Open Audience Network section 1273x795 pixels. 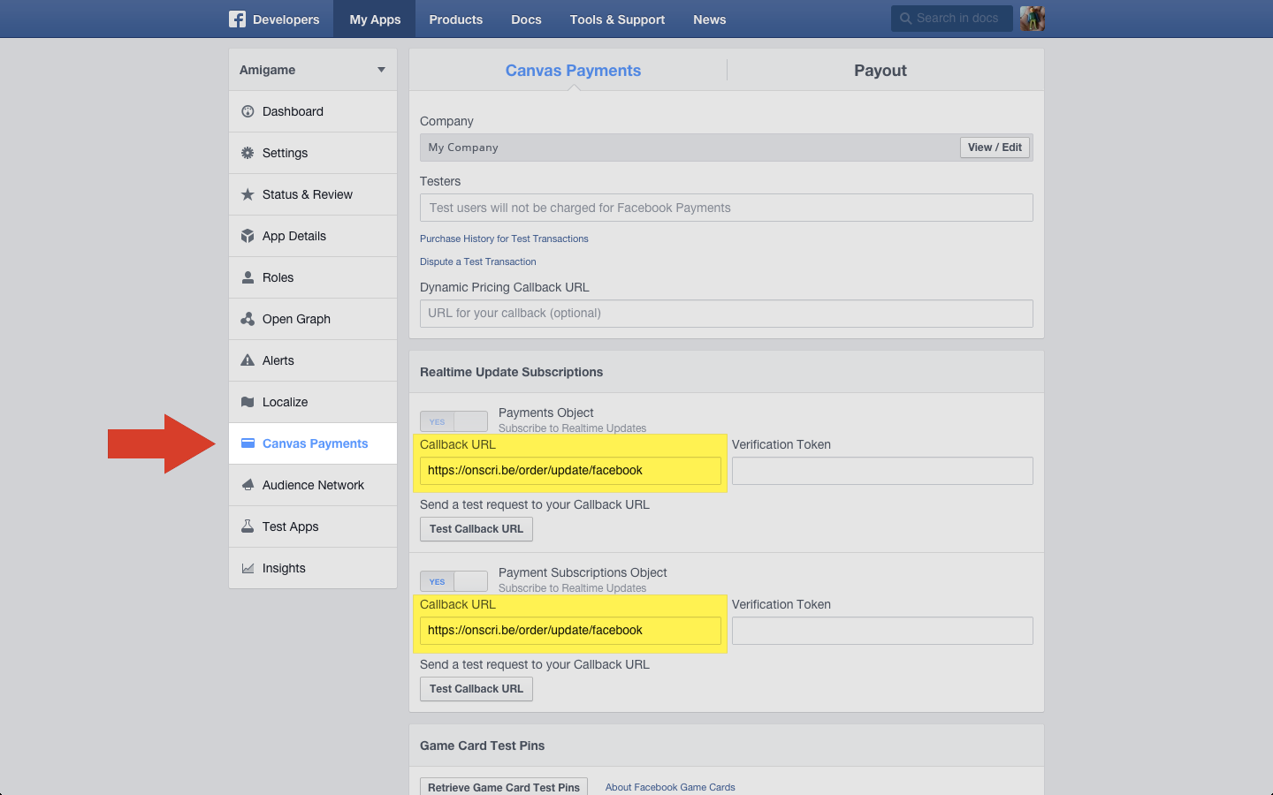coord(313,485)
